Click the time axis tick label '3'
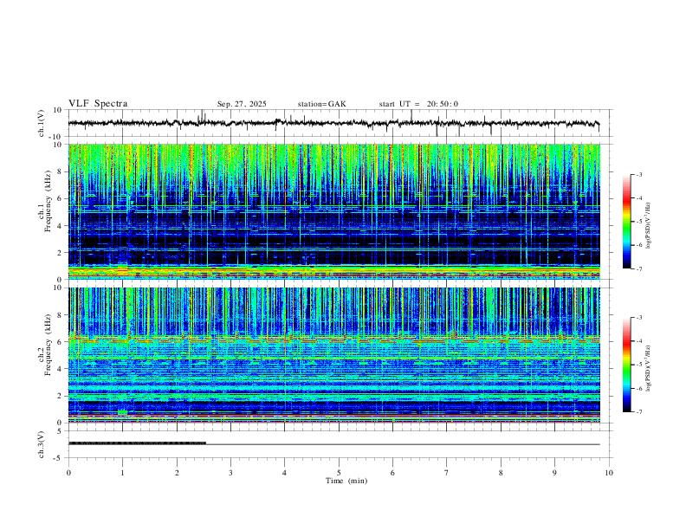This screenshot has height=530, width=686. (x=230, y=473)
